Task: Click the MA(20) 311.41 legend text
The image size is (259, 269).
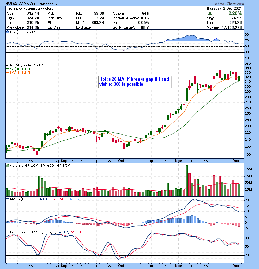Action: pos(20,69)
